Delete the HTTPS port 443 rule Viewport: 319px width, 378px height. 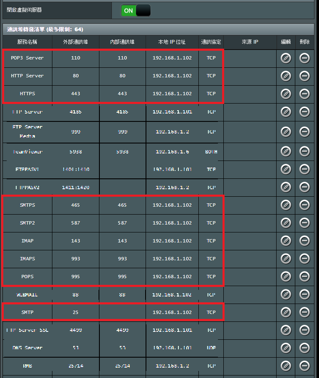tap(304, 94)
